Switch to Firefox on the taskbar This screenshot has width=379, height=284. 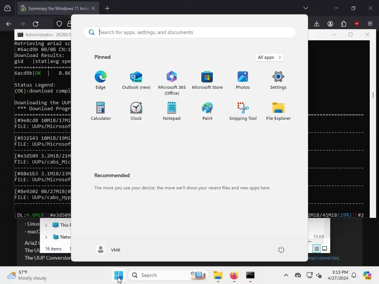tap(234, 275)
